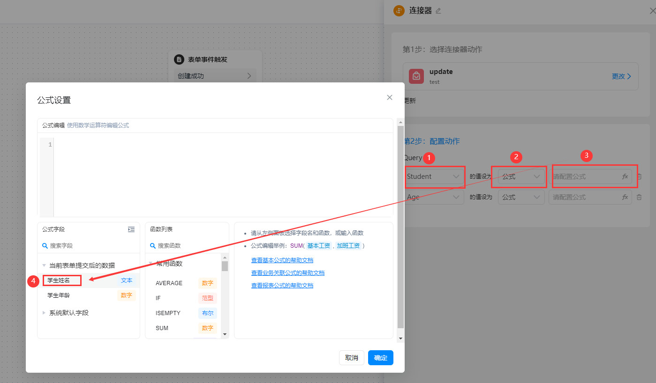Click the 搜索函数 search input
Screen dimensions: 656x383
[x=187, y=245]
